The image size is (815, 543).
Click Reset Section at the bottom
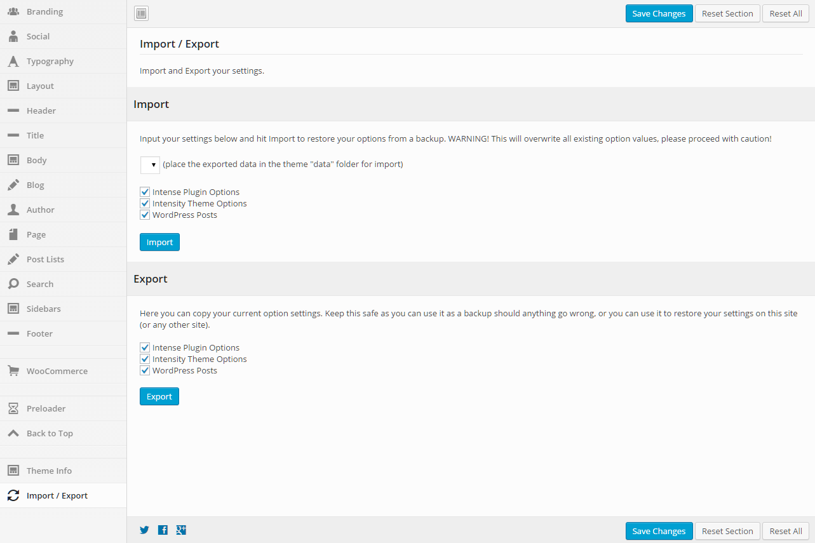pos(727,531)
